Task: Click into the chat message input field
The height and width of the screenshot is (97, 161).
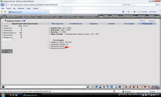Action: (46, 87)
